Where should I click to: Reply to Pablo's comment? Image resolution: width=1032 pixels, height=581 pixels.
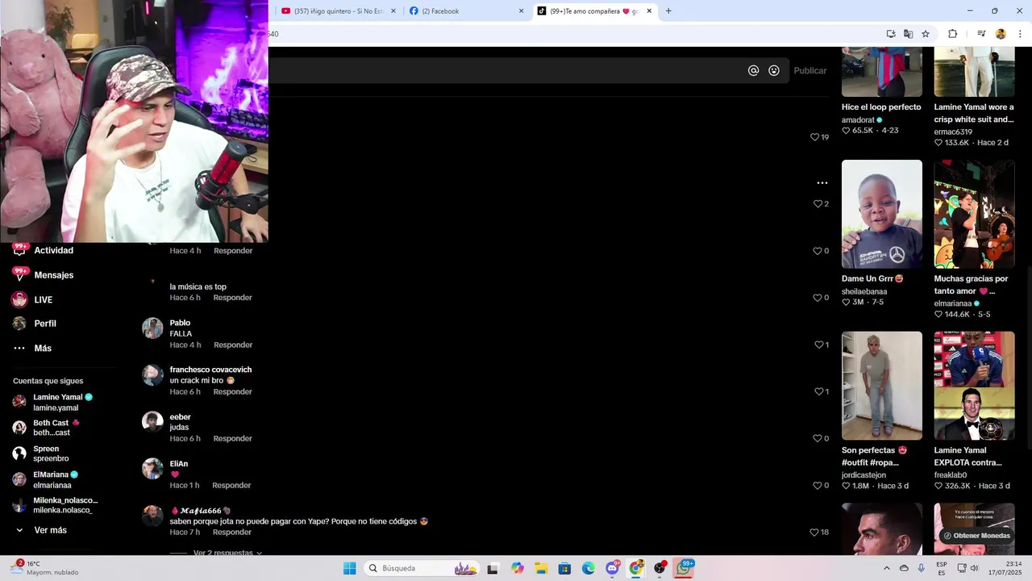click(233, 345)
